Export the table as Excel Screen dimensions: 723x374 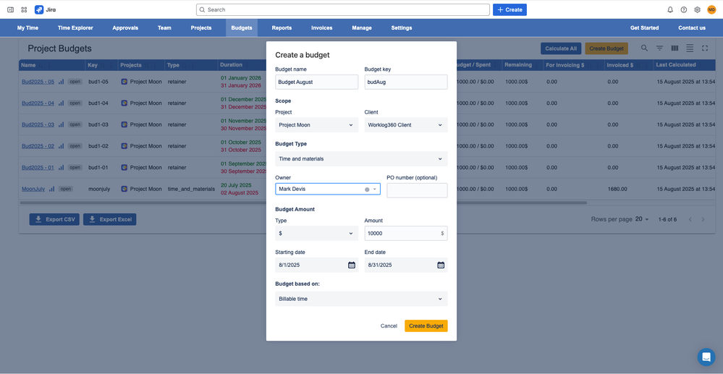110,219
